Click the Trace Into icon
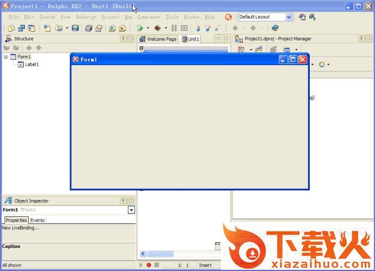Image resolution: width=375 pixels, height=271 pixels. coord(198,28)
